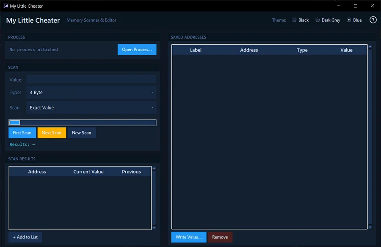This screenshot has height=247, width=381.
Task: Click scroll down arrow in Saved Addresses
Action: tap(370, 227)
